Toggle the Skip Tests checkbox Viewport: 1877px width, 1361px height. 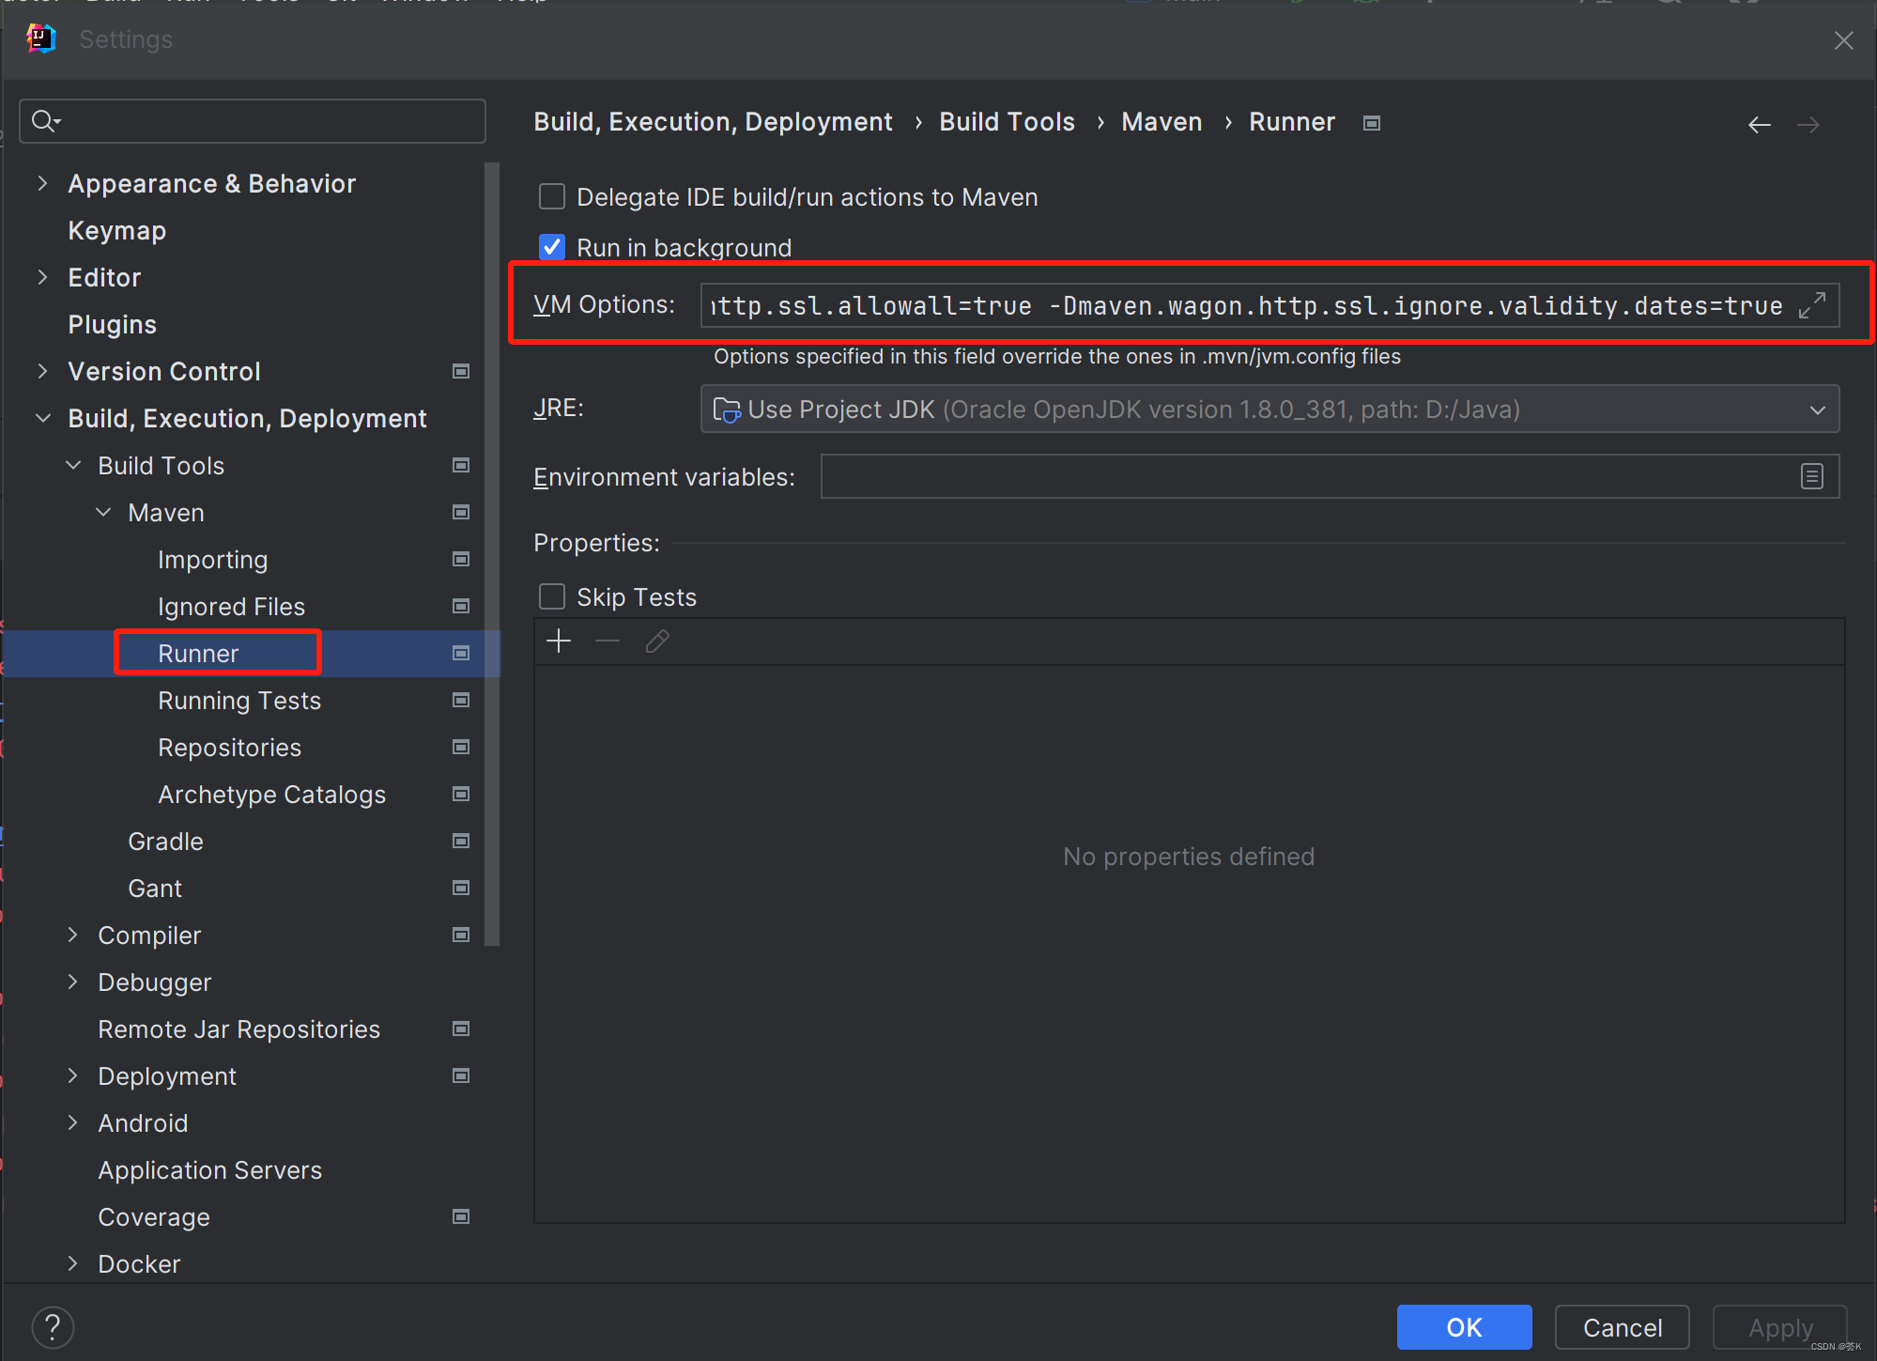[552, 596]
